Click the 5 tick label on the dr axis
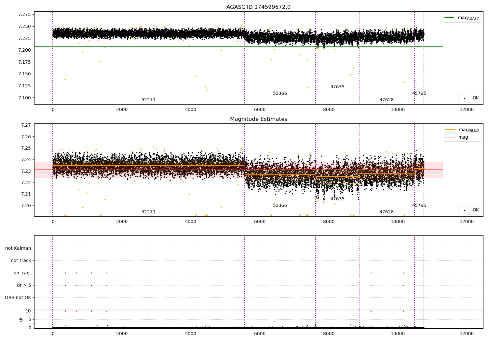This screenshot has width=488, height=341. tap(30, 319)
